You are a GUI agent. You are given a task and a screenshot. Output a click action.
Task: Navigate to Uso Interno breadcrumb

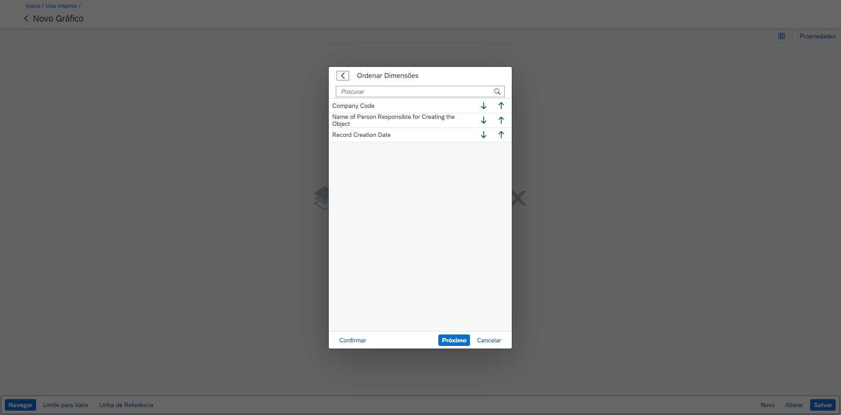point(61,6)
